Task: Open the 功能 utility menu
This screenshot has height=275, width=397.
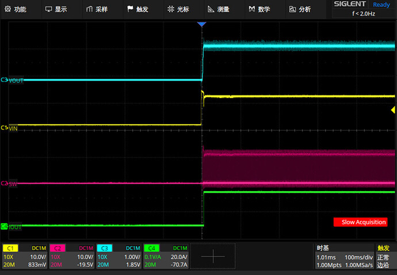Action: [x=16, y=9]
